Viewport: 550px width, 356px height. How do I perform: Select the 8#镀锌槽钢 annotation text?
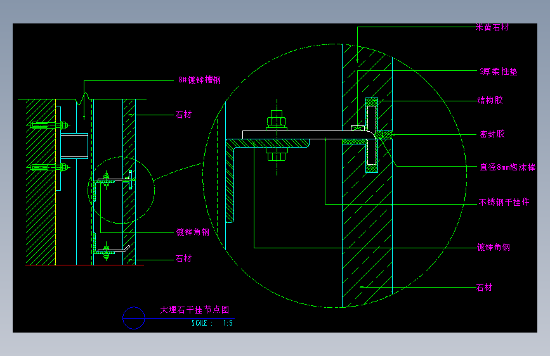pos(199,80)
